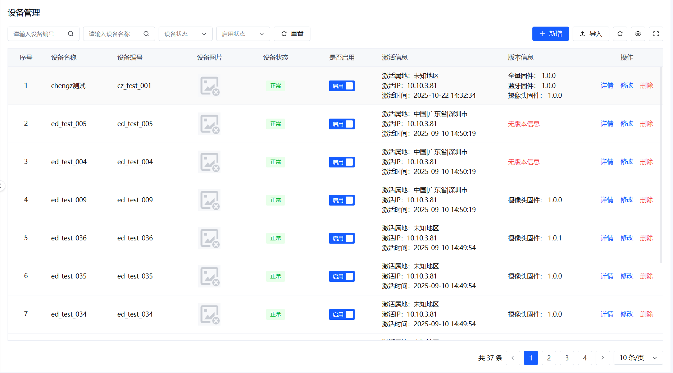Go to previous page arrow

click(513, 358)
